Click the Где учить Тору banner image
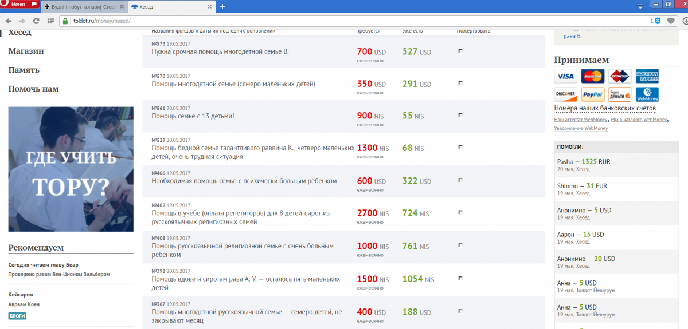The image size is (688, 329). tap(71, 169)
